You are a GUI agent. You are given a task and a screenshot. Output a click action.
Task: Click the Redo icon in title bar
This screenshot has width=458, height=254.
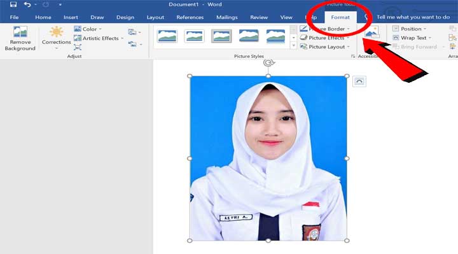point(46,4)
